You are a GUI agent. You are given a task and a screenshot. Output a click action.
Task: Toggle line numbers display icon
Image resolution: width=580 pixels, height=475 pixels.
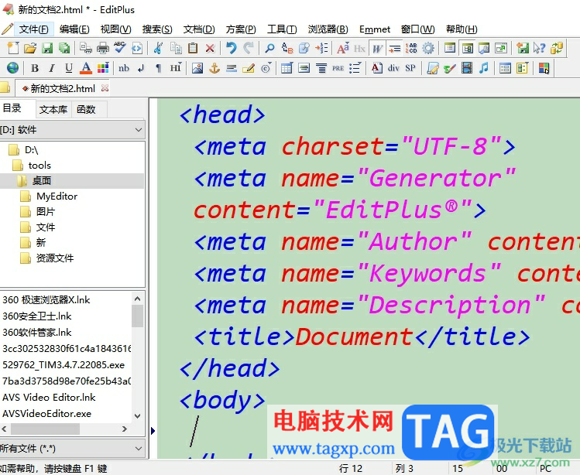pyautogui.click(x=411, y=48)
